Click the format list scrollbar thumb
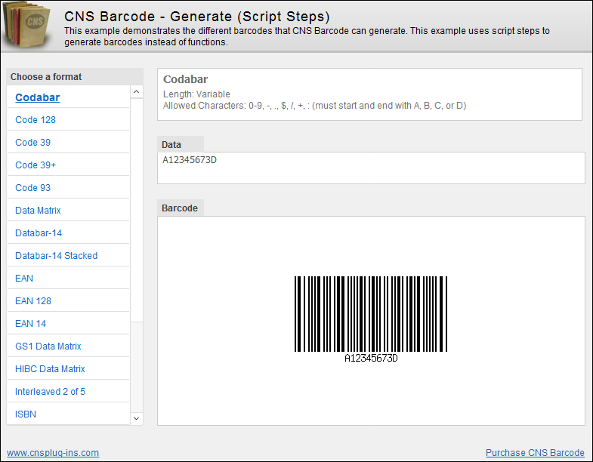Viewport: 593px width, 462px height. click(137, 210)
